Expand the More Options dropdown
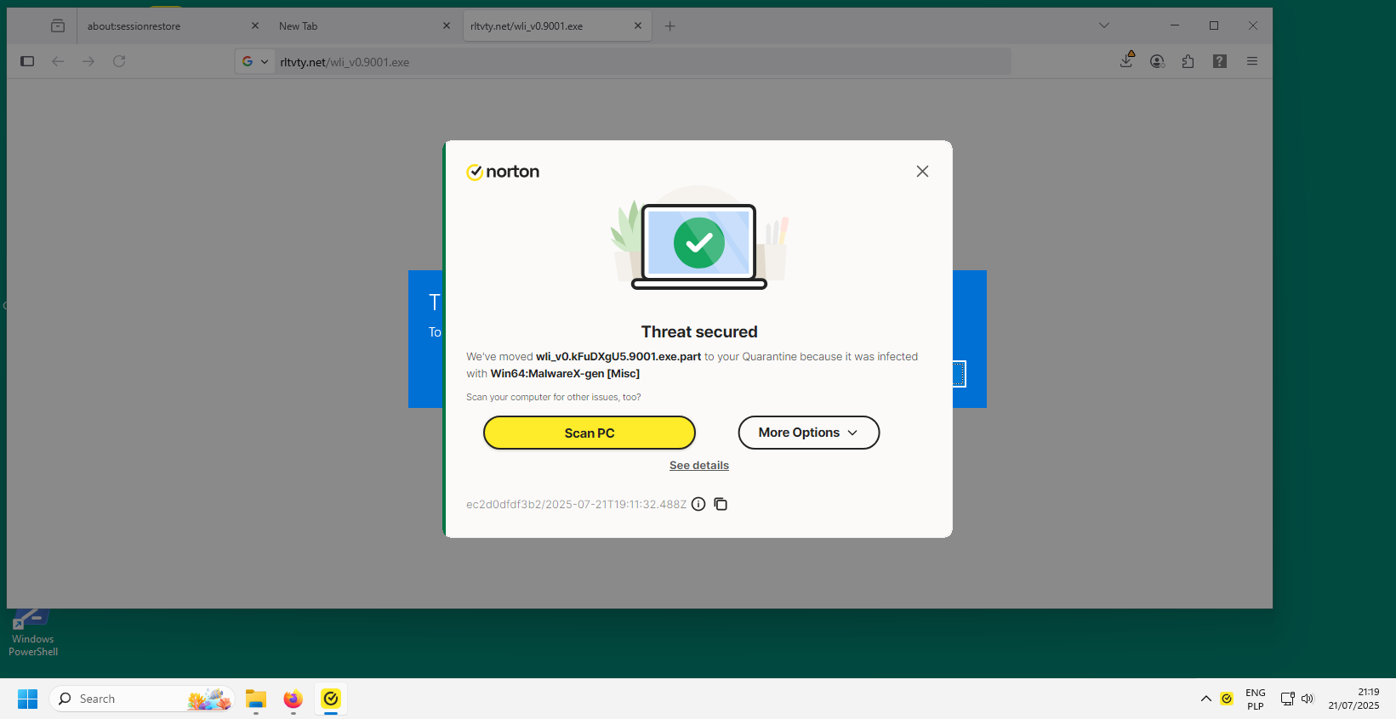This screenshot has width=1396, height=719. (808, 433)
